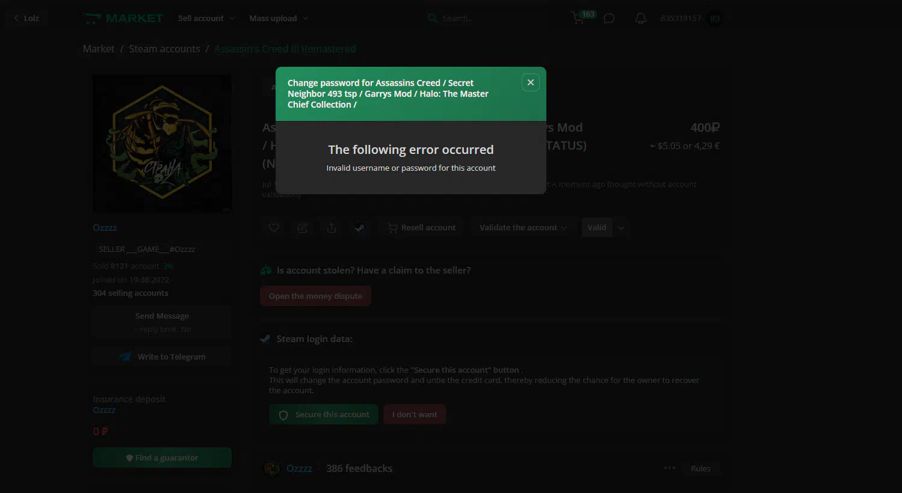Viewport: 902px width, 493px height.
Task: Click Find a guarantor button
Action: click(162, 458)
